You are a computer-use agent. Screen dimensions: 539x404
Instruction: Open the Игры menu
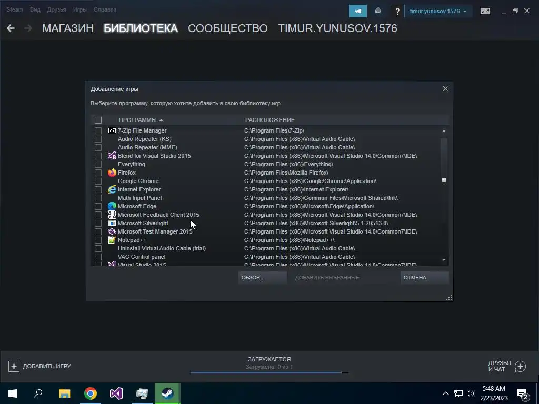pos(80,9)
